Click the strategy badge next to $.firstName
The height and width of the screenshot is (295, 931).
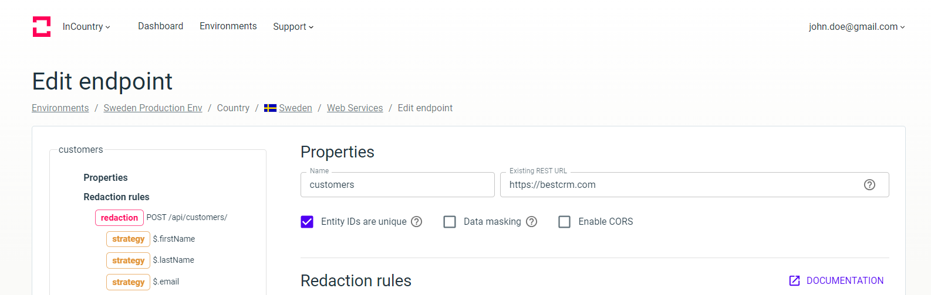point(128,239)
